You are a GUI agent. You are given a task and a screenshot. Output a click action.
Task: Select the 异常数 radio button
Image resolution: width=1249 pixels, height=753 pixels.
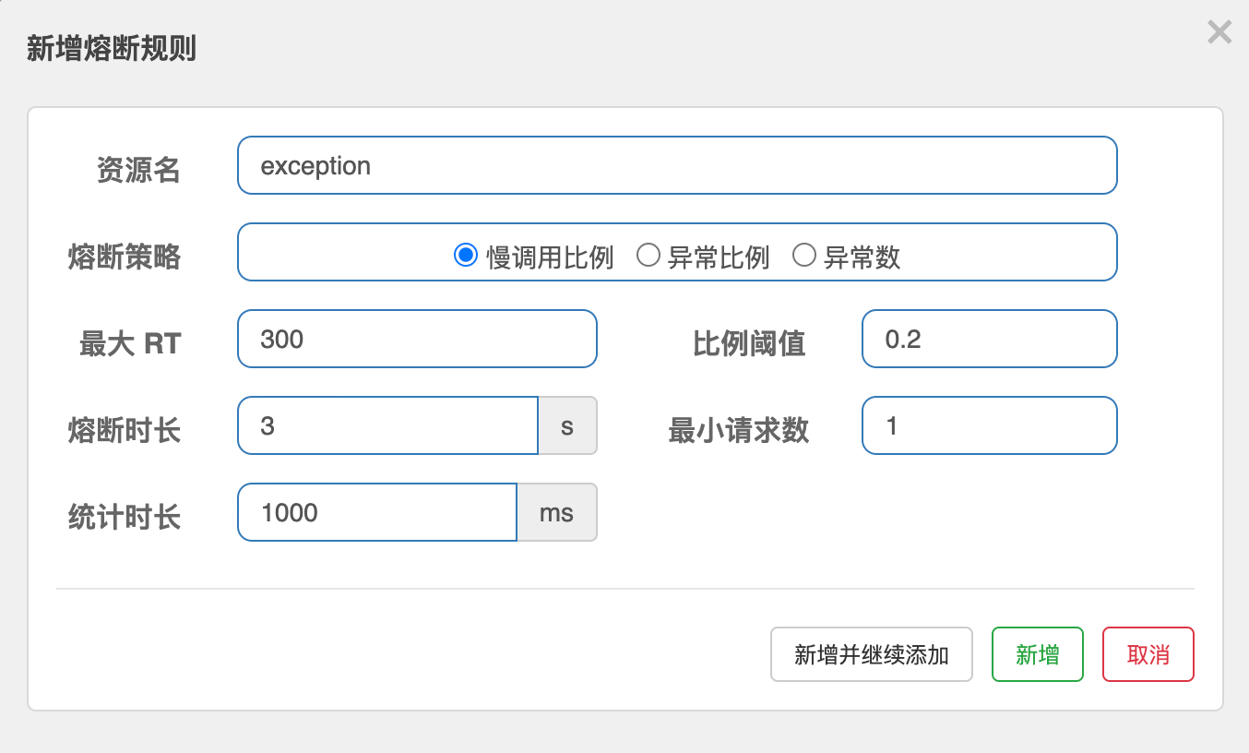[x=804, y=256]
